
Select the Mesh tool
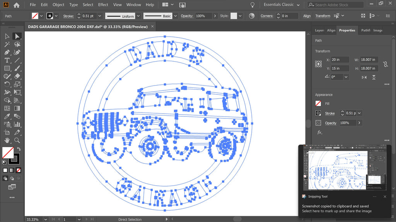point(7,108)
